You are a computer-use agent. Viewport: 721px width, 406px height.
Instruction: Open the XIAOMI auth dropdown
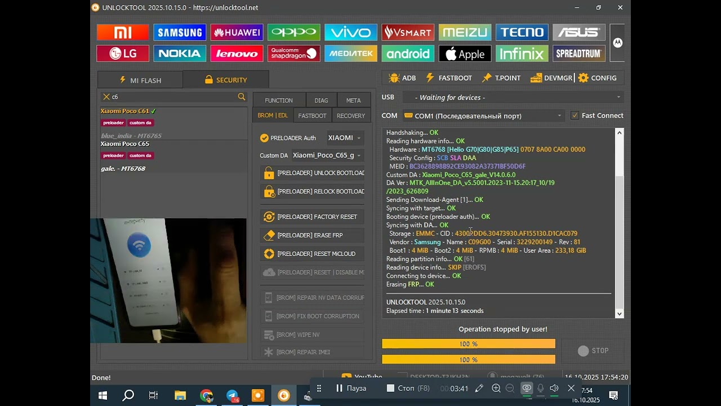point(345,138)
